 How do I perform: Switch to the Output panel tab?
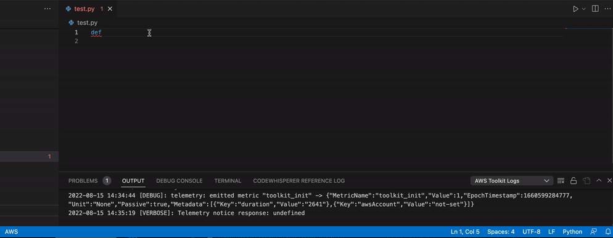[133, 181]
